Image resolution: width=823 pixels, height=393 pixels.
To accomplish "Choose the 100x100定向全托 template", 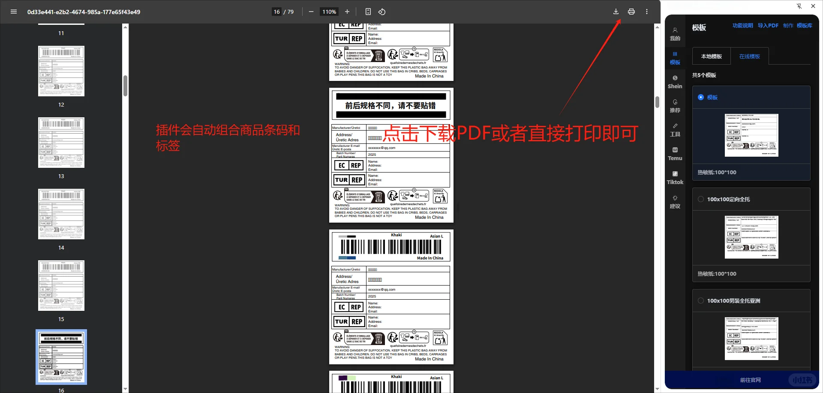I will (x=701, y=199).
